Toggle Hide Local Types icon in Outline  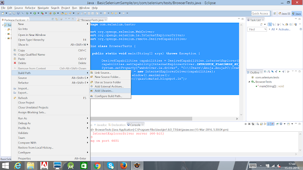click(x=283, y=72)
